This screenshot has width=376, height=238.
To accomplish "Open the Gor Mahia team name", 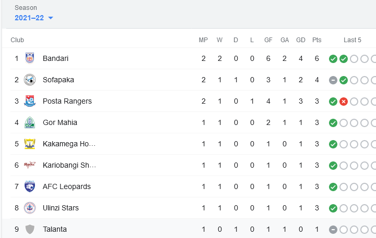I will tap(60, 122).
